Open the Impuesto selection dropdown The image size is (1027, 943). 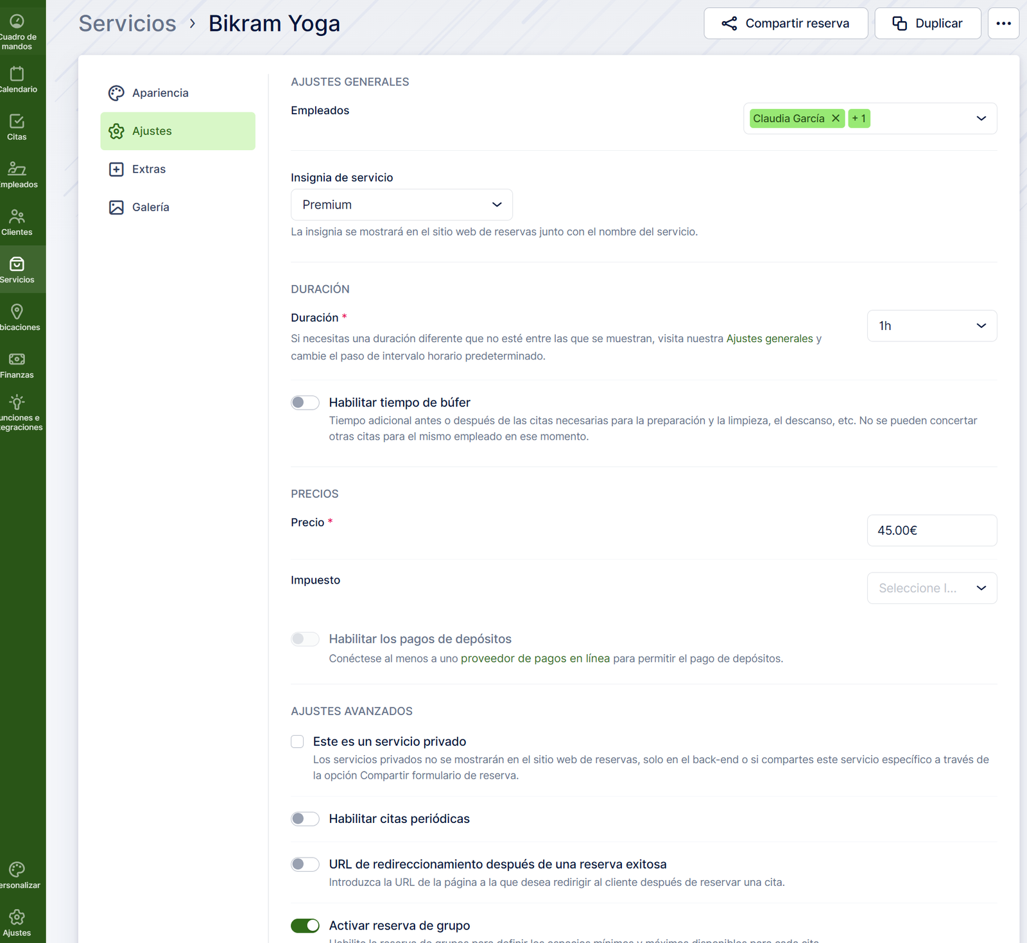point(931,589)
